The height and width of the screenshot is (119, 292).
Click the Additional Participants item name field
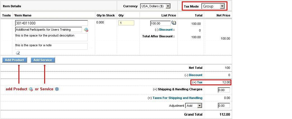click(x=48, y=30)
